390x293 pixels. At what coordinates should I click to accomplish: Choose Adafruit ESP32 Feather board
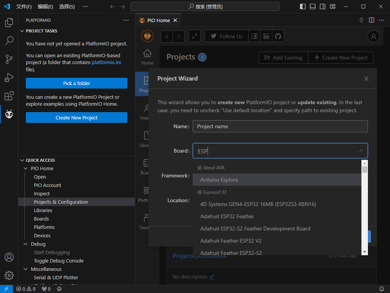click(277, 216)
